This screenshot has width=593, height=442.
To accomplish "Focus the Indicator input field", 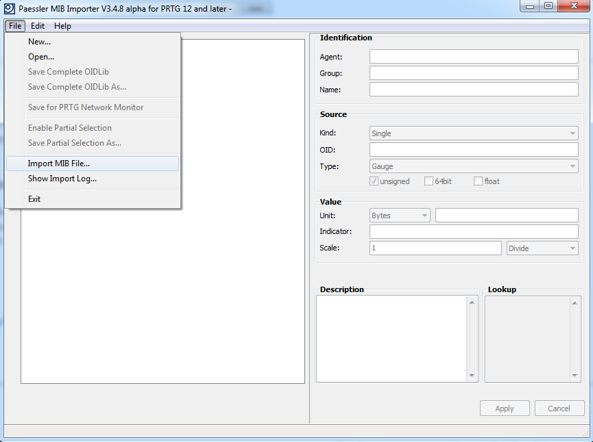I will click(x=474, y=231).
